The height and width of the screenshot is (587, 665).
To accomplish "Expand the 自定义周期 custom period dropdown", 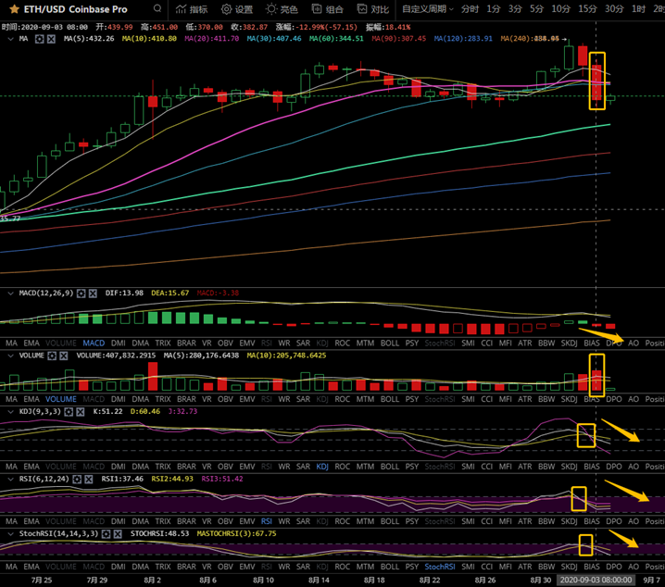I will click(x=429, y=9).
